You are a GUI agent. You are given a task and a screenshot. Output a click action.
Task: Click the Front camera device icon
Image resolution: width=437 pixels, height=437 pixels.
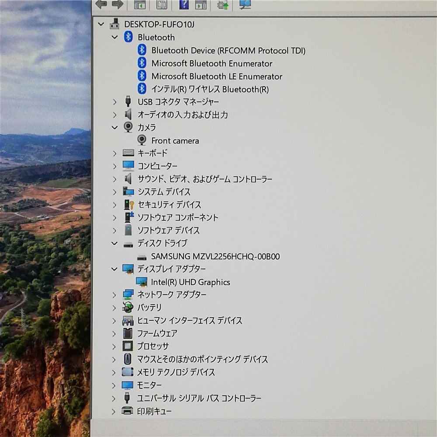click(x=142, y=140)
